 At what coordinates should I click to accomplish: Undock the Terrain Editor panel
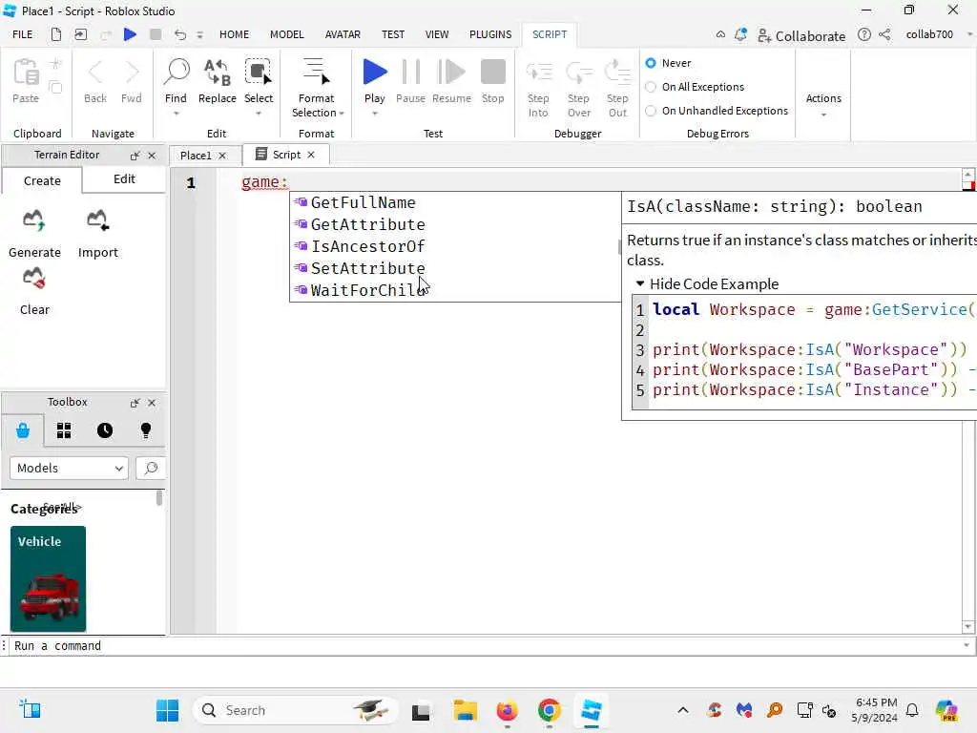pyautogui.click(x=135, y=156)
